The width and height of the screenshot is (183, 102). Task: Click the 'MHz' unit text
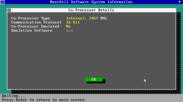(104, 18)
